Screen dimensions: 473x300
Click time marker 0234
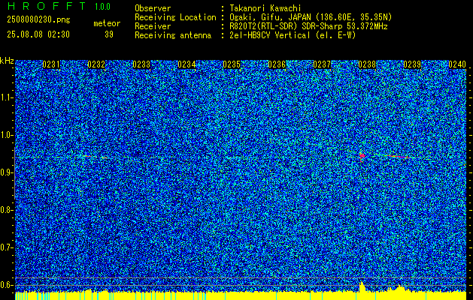pos(186,64)
